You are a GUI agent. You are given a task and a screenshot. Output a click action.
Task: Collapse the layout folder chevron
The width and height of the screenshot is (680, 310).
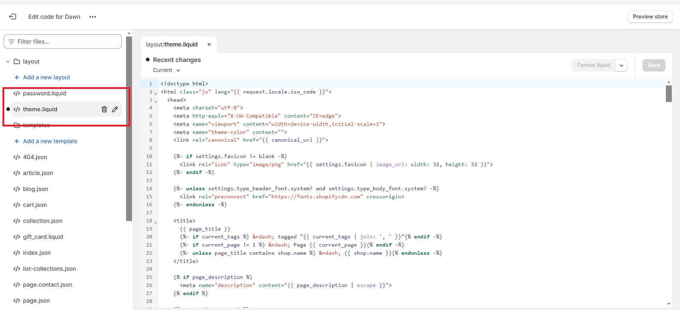tap(8, 62)
